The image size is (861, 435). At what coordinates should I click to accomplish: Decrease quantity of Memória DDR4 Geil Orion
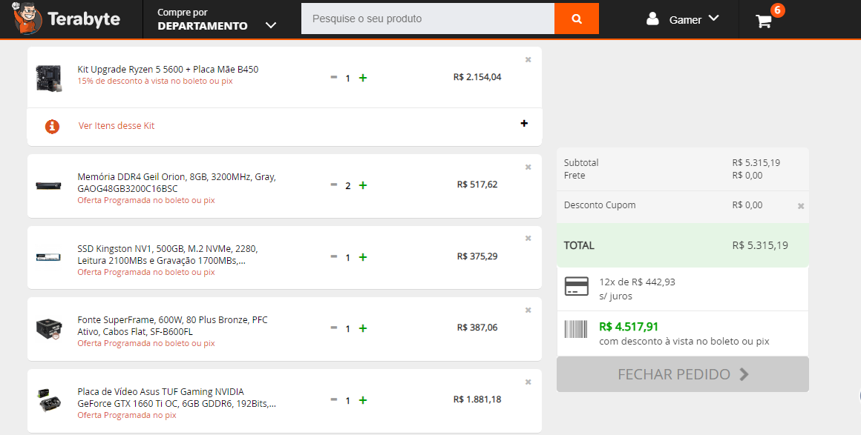334,185
